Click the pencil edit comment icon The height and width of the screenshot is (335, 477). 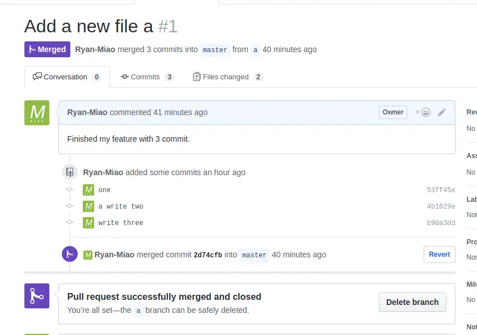pyautogui.click(x=442, y=112)
